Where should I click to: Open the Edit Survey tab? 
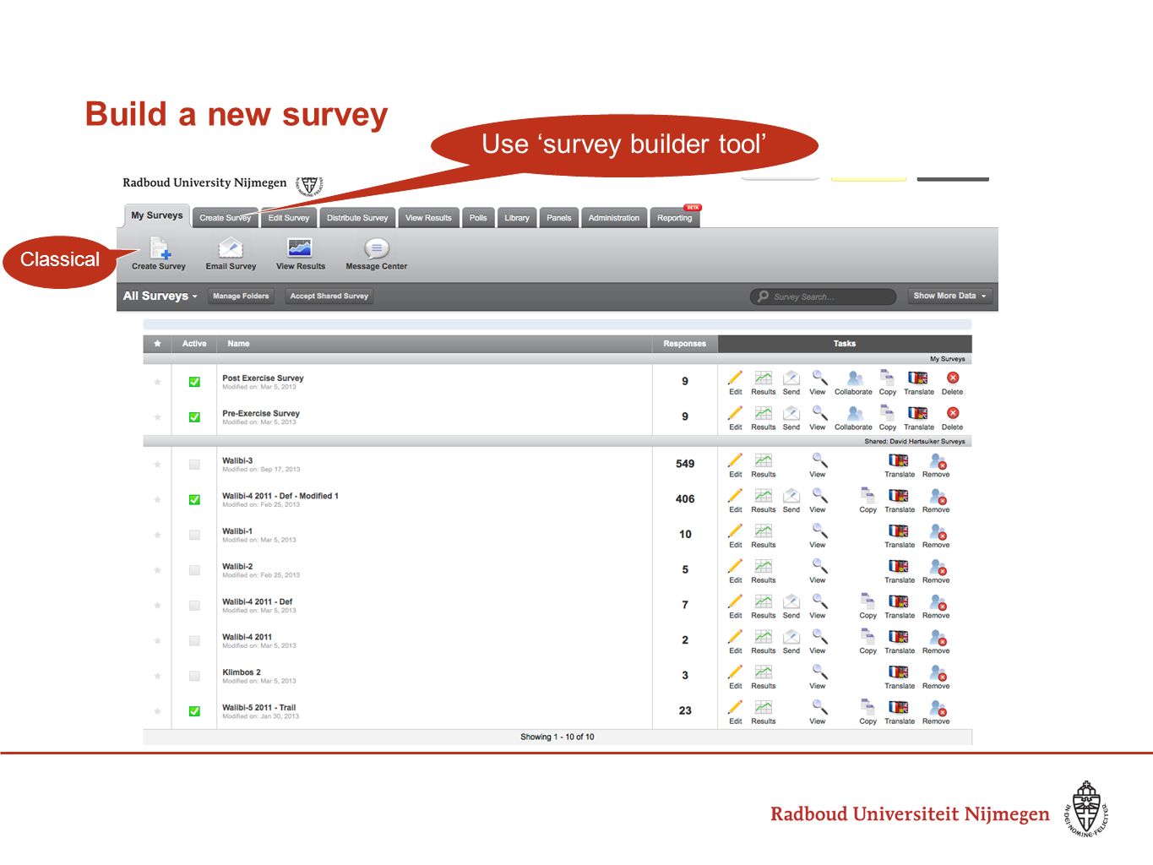tap(289, 218)
